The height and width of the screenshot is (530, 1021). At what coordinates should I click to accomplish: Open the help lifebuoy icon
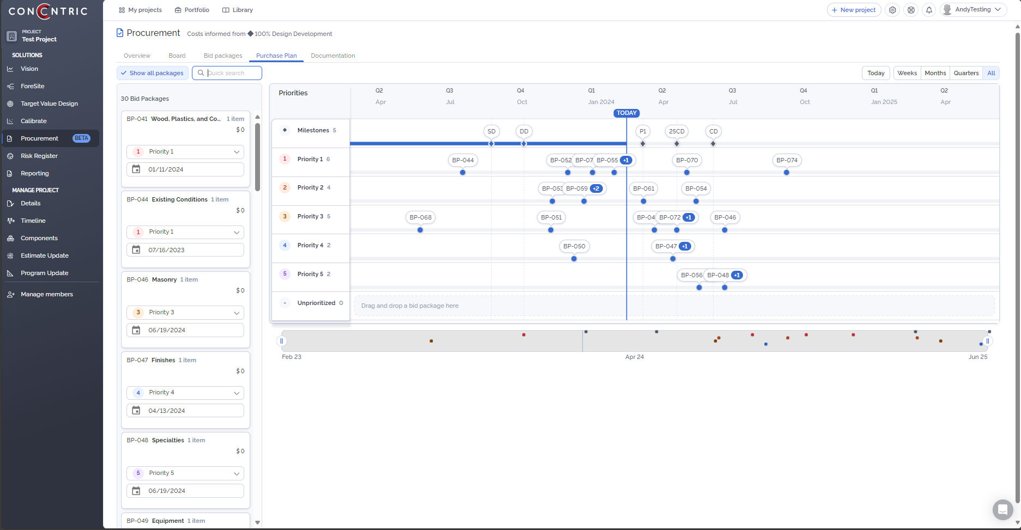point(911,10)
